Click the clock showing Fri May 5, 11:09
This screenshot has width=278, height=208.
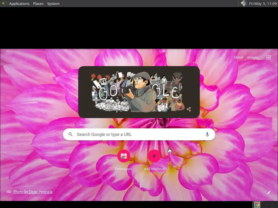(263, 4)
